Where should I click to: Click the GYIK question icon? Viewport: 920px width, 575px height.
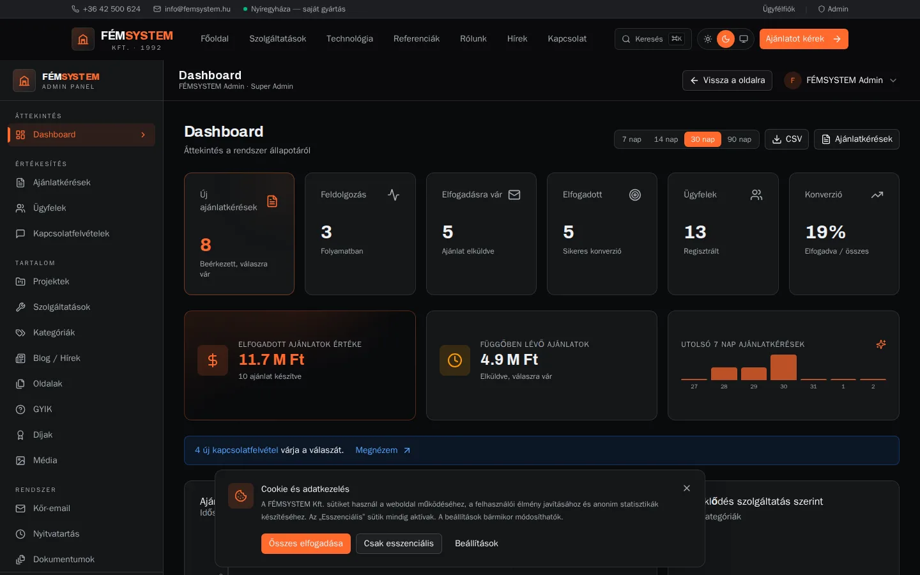tap(20, 410)
